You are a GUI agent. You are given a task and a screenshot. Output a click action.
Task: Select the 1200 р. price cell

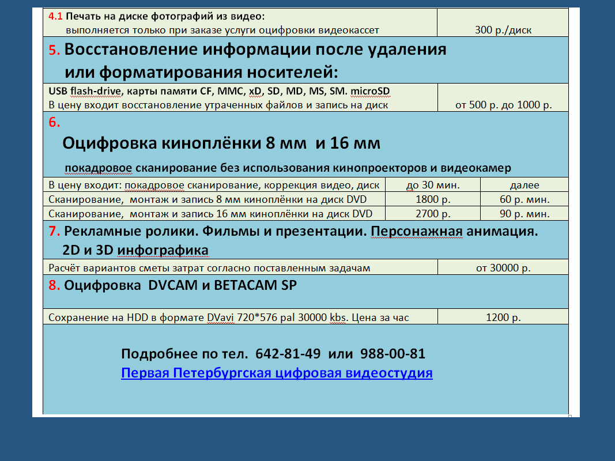click(503, 317)
